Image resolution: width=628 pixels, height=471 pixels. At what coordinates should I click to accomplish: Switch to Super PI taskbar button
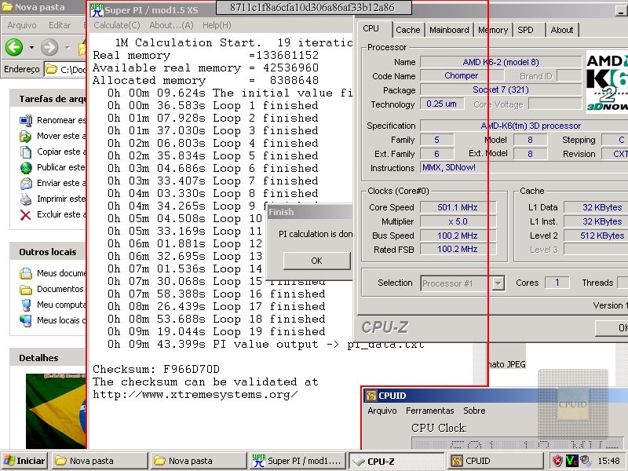tap(297, 461)
